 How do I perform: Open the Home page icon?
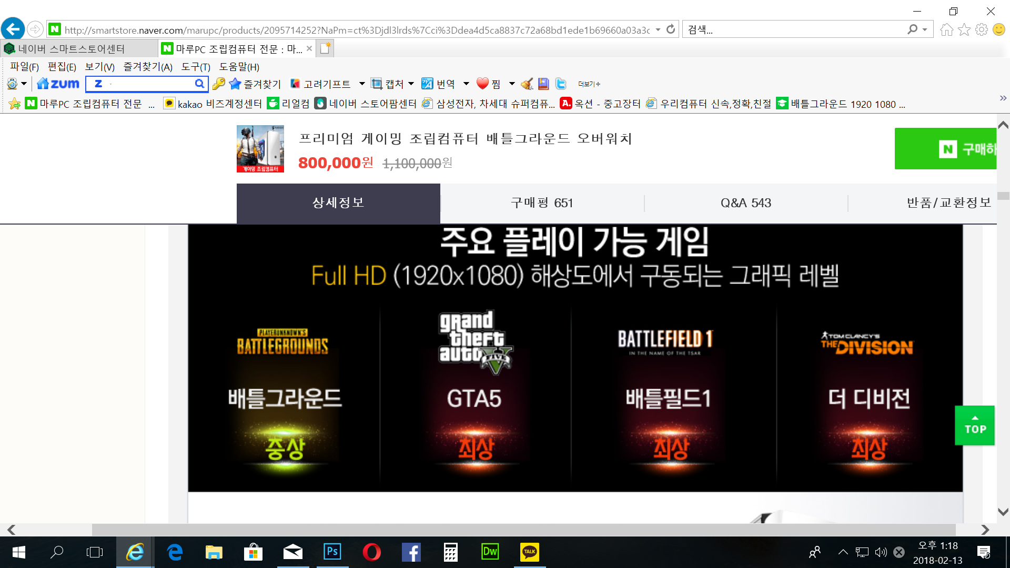(946, 30)
